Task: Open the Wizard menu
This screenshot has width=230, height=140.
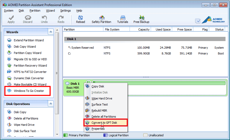Action: pyautogui.click(x=50, y=11)
